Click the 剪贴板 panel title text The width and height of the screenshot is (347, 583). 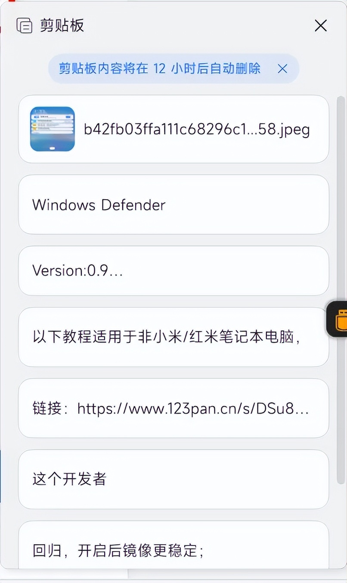(x=62, y=26)
